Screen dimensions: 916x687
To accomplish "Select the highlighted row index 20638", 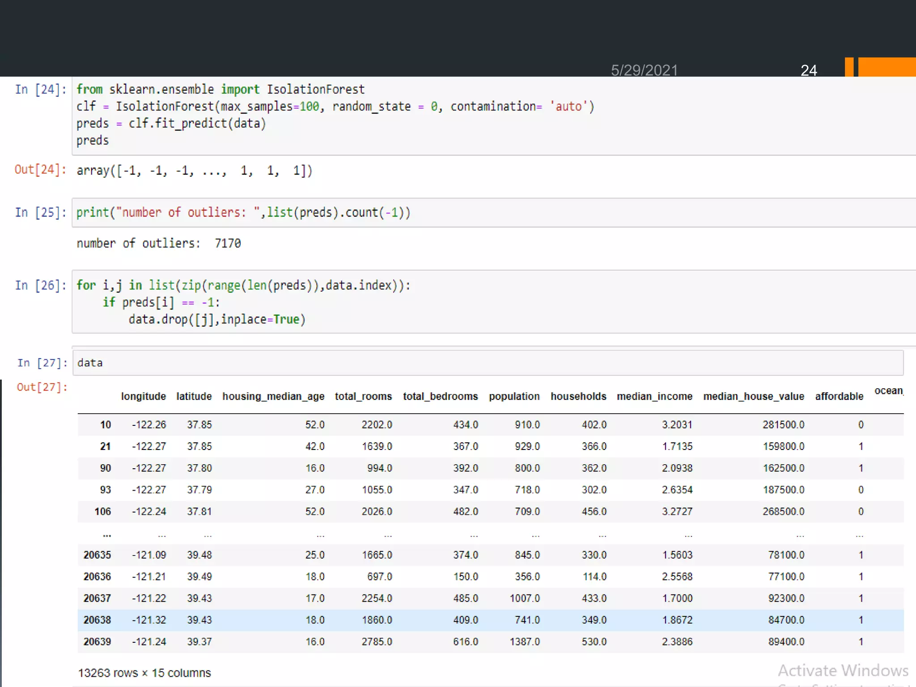I will [x=97, y=620].
